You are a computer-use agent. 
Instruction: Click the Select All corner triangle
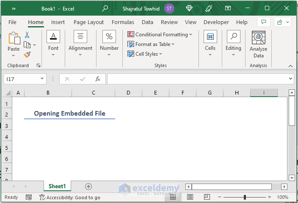tap(8, 93)
